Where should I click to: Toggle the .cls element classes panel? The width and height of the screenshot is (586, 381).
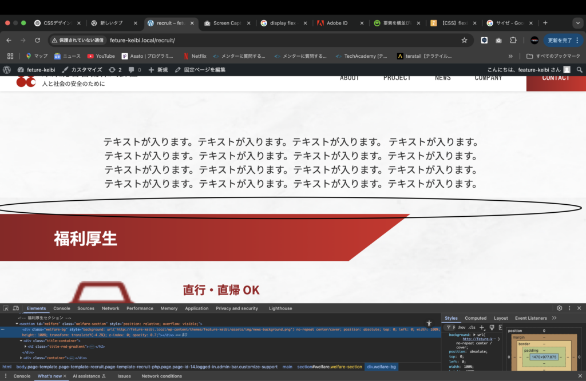pyautogui.click(x=472, y=328)
